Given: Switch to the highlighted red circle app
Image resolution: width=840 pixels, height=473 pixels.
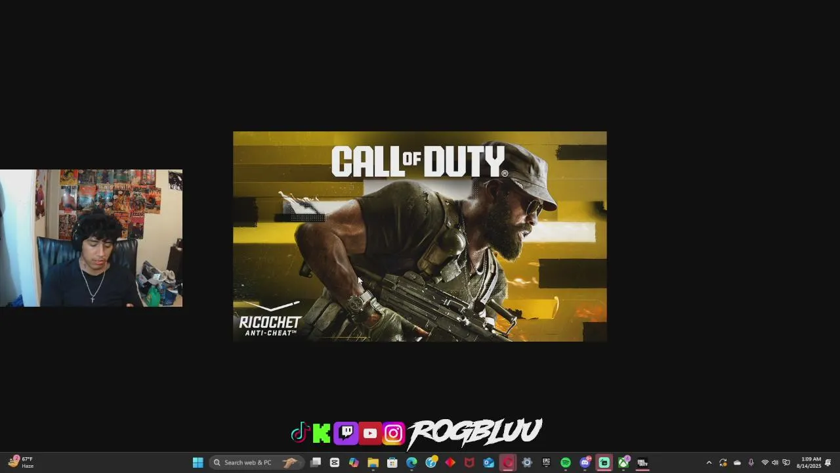Looking at the screenshot, I should click(x=508, y=462).
